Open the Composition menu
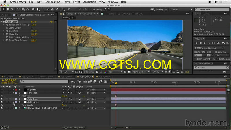Image resolution: width=231 pixels, height=130 pixels. click(53, 2)
